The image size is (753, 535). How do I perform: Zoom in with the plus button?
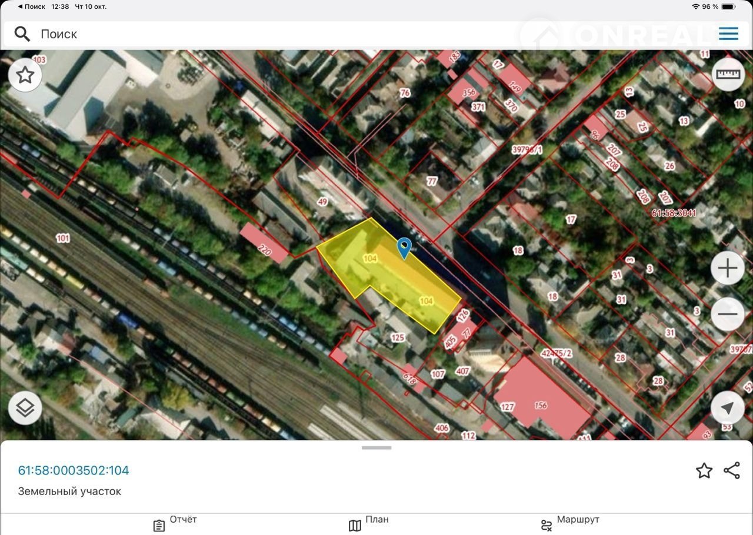[728, 269]
